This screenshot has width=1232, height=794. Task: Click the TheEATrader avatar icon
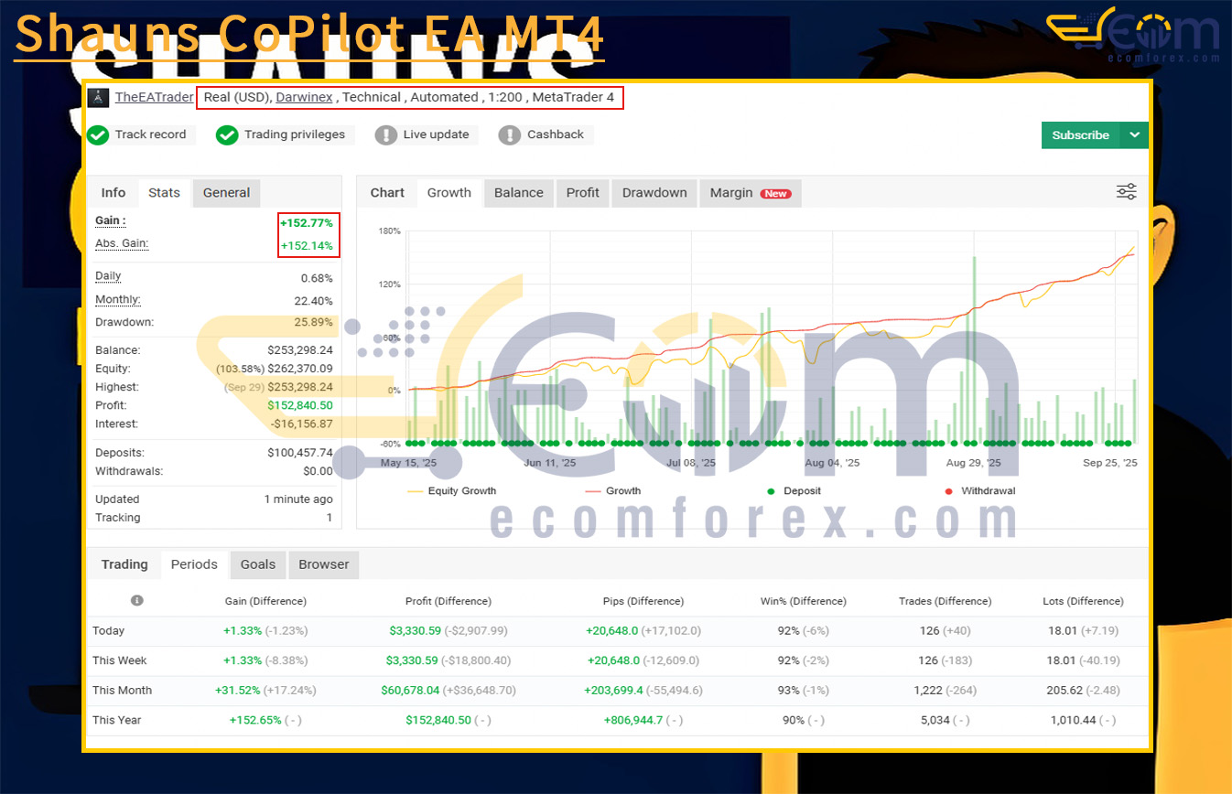(97, 97)
